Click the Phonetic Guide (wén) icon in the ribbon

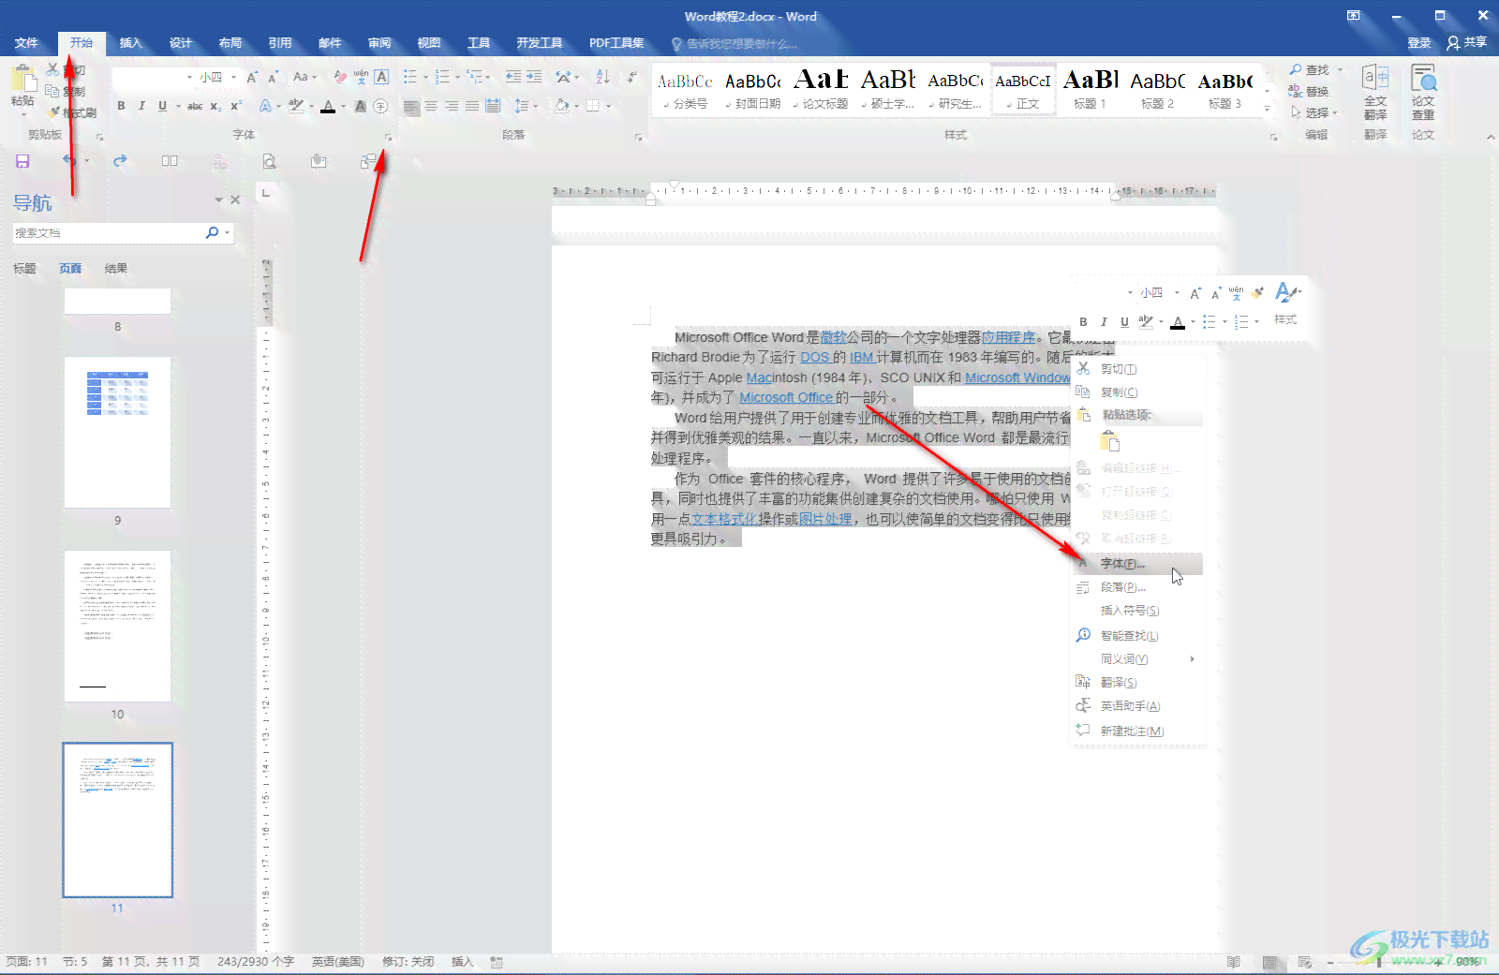[361, 78]
